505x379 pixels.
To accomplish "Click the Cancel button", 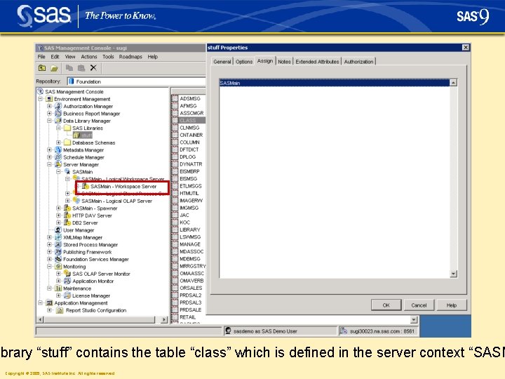I will coord(419,305).
